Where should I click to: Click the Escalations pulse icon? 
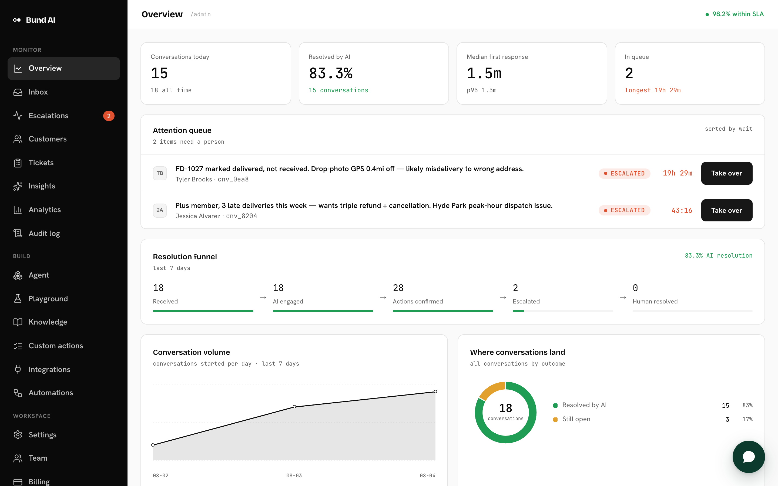click(x=18, y=116)
